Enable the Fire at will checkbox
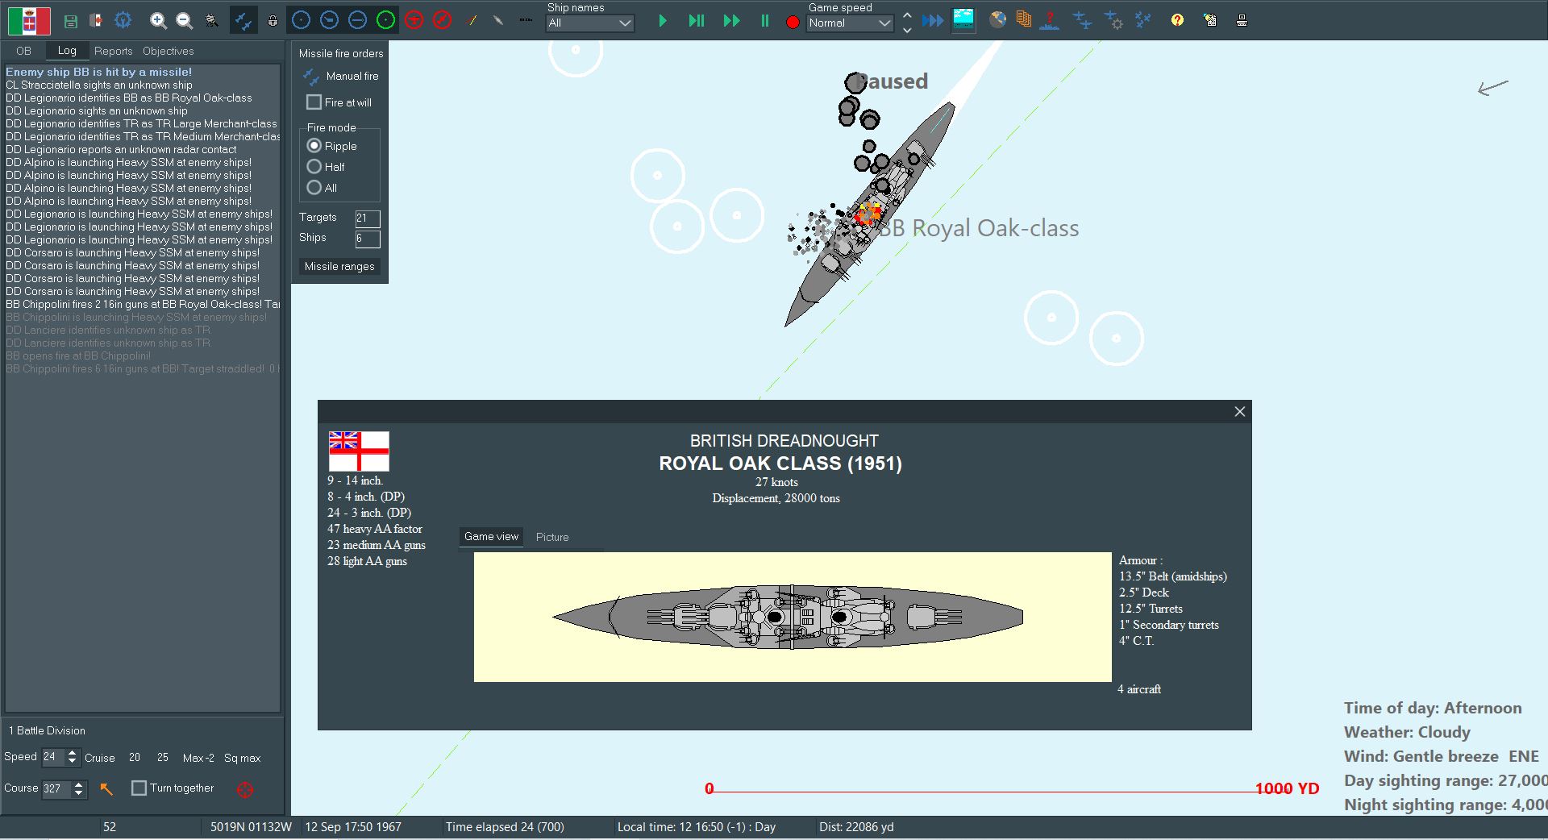This screenshot has height=840, width=1548. 314,102
